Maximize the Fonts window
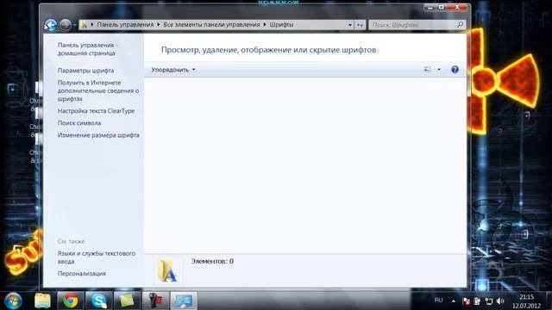This screenshot has height=310, width=552. pos(441,7)
